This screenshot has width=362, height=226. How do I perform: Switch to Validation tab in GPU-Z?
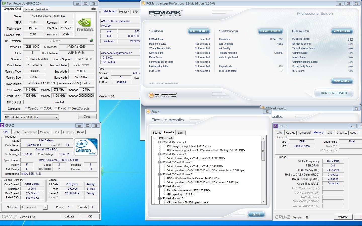point(42,9)
